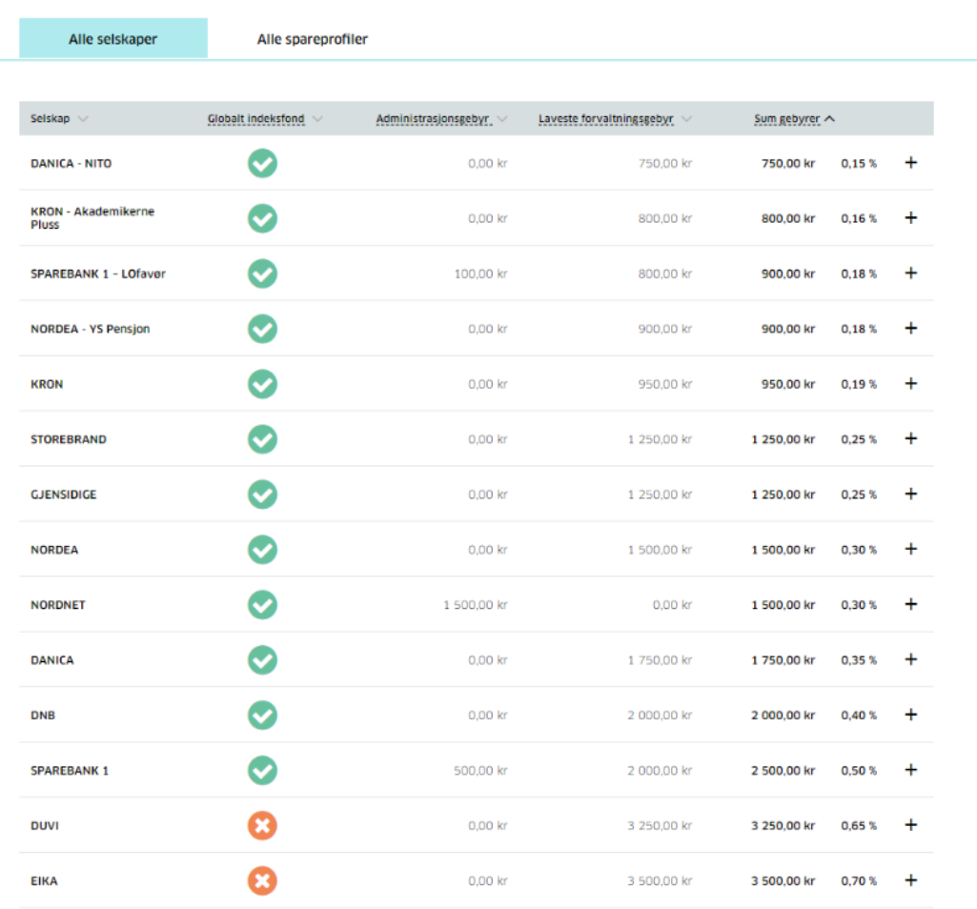The height and width of the screenshot is (909, 977).
Task: Click the green checkmark for DNB
Action: (x=262, y=715)
